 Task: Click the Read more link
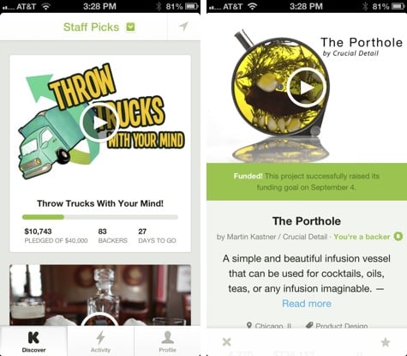(x=307, y=304)
